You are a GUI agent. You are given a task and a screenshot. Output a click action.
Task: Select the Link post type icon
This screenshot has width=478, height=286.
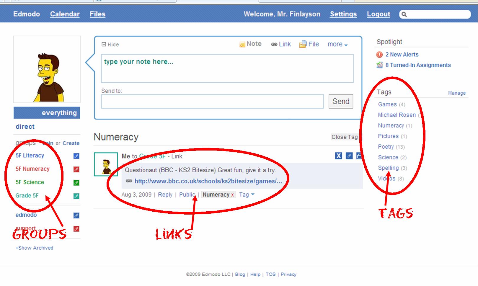pos(274,44)
